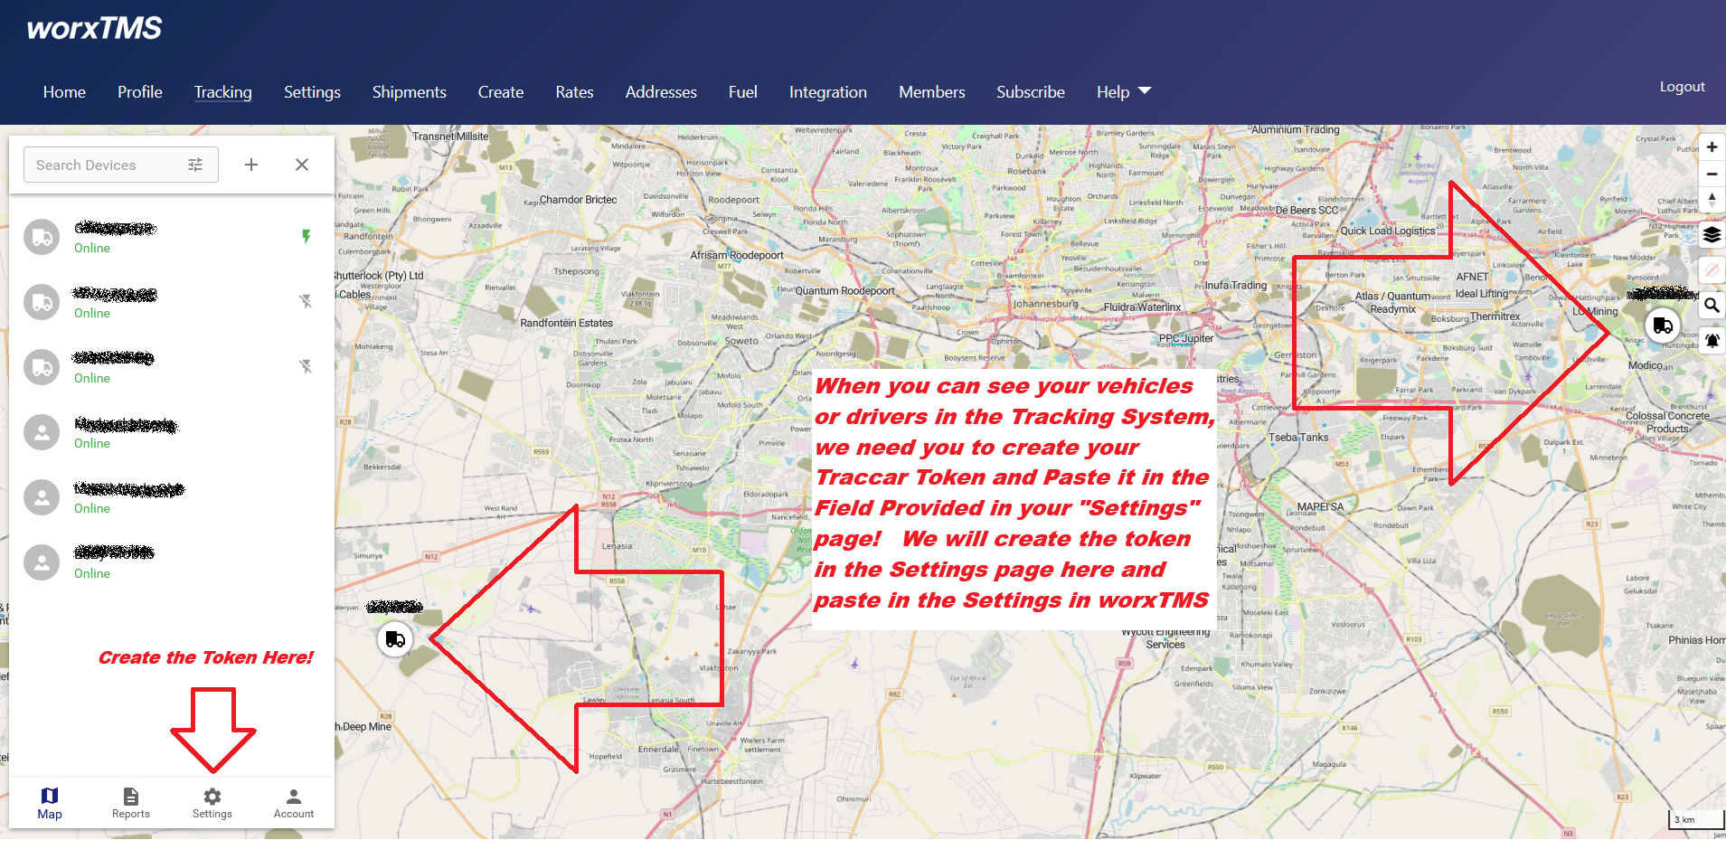Toggle the geofences map control

(1712, 270)
